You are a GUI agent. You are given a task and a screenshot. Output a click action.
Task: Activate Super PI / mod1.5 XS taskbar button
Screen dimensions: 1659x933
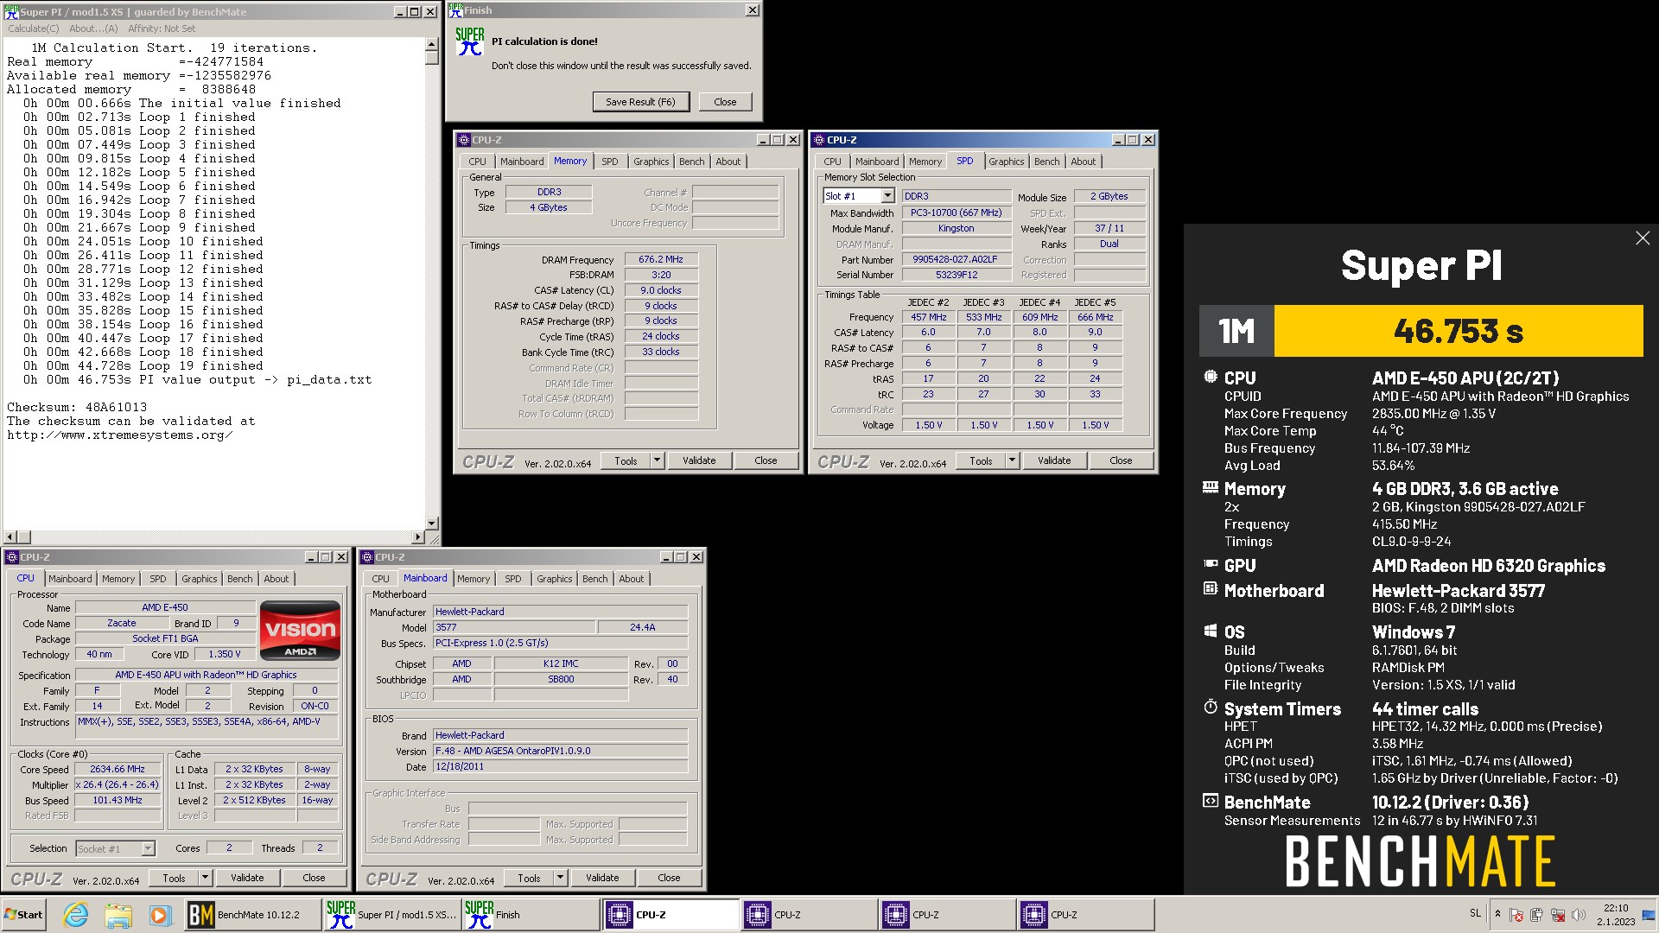391,914
